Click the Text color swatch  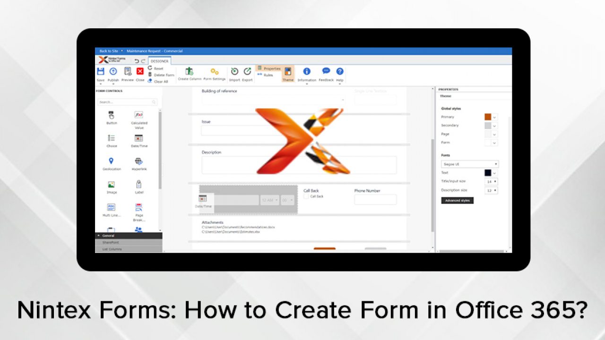click(488, 173)
